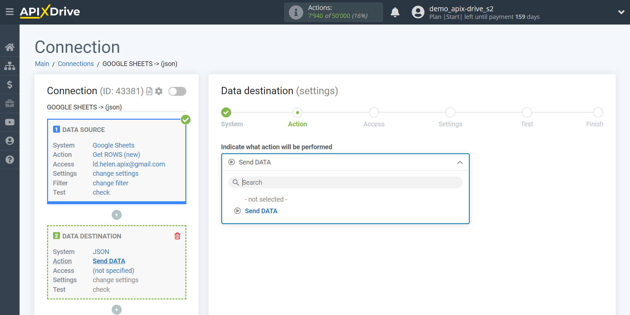
Task: Click Send DATA link in destination block
Action: (x=109, y=261)
